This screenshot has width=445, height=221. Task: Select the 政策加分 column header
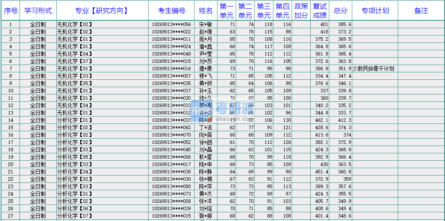301,11
